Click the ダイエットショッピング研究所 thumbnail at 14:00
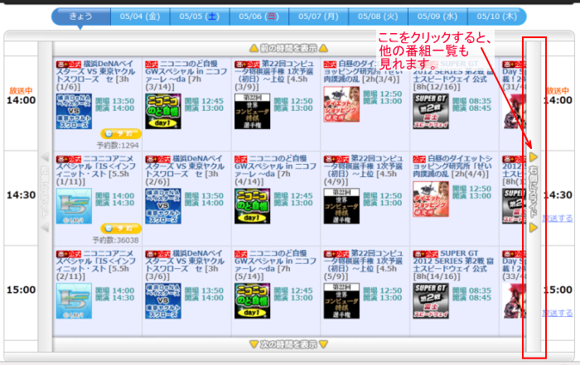 (x=340, y=108)
